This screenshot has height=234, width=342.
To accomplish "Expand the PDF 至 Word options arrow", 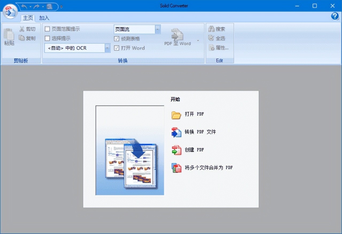I will pyautogui.click(x=198, y=41).
